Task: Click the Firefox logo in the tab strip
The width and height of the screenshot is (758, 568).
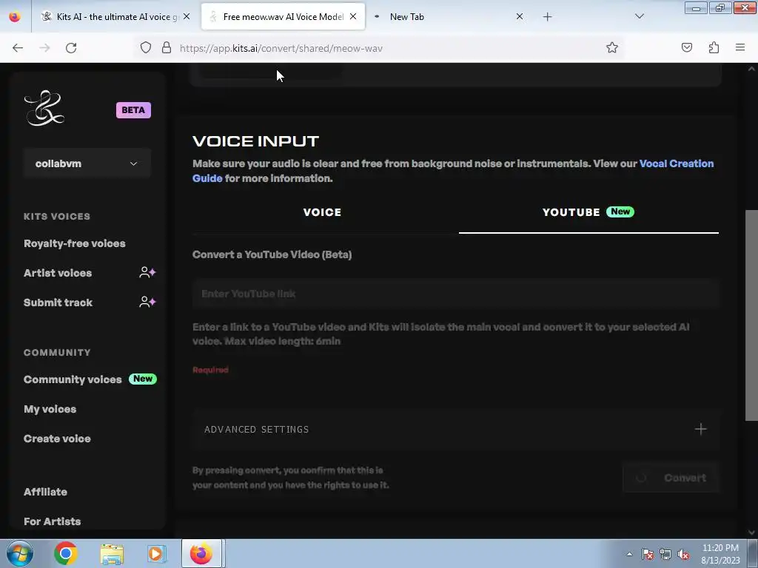Action: click(x=15, y=16)
